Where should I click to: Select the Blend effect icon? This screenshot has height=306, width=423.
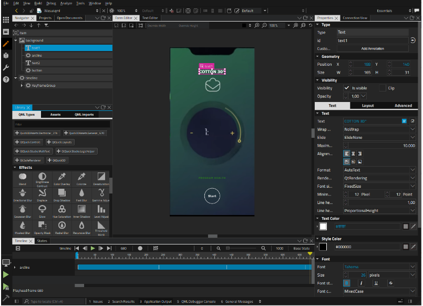tap(23, 179)
